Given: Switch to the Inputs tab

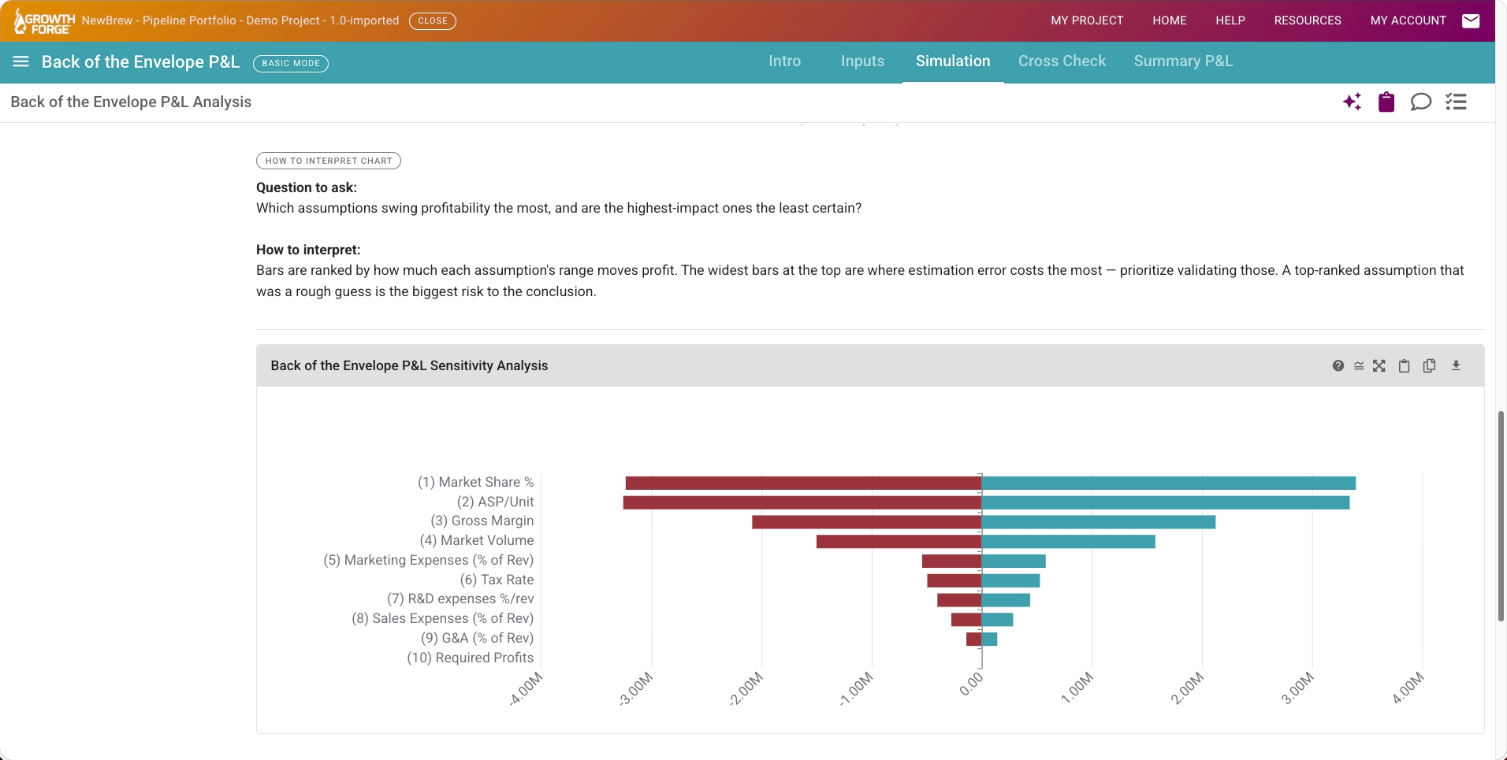Looking at the screenshot, I should tap(862, 61).
